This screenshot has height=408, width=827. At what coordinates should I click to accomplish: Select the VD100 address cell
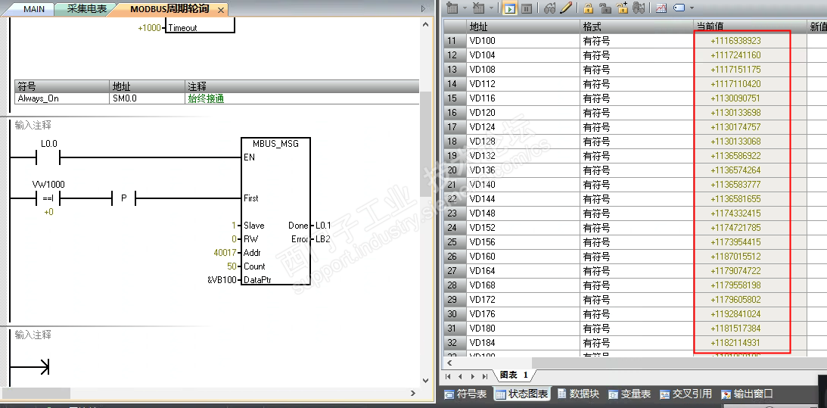click(x=523, y=41)
